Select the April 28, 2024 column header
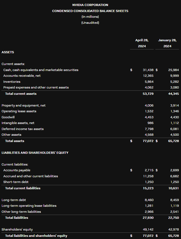 click(x=142, y=43)
